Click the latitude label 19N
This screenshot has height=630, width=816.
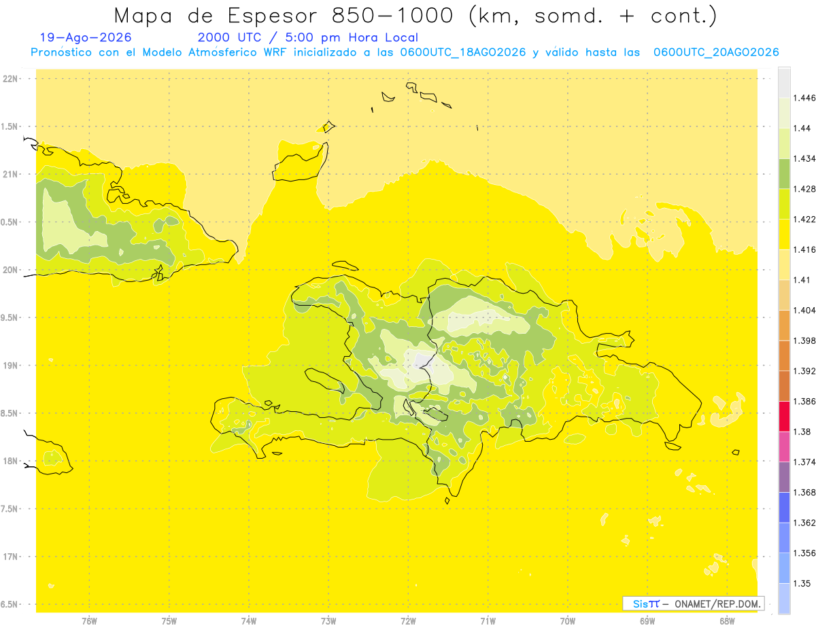pyautogui.click(x=10, y=366)
